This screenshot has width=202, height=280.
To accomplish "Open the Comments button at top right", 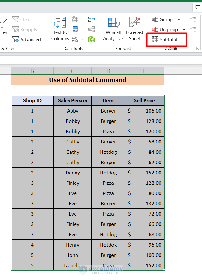I will pos(197,7).
